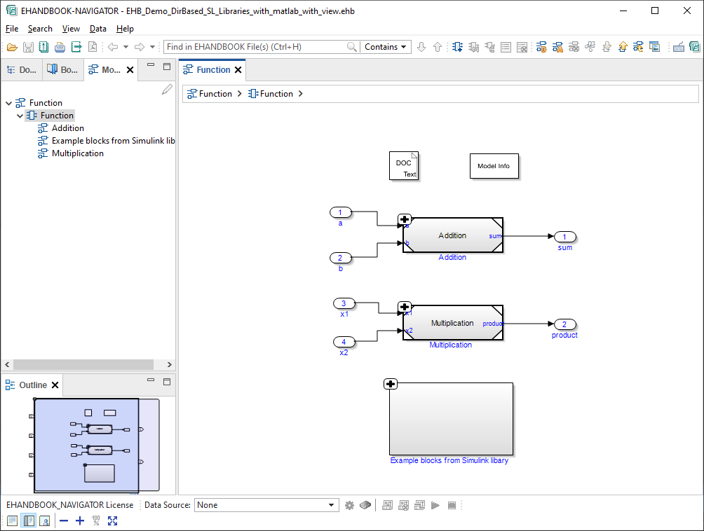The image size is (704, 531).
Task: Click the back navigation arrow
Action: point(112,46)
